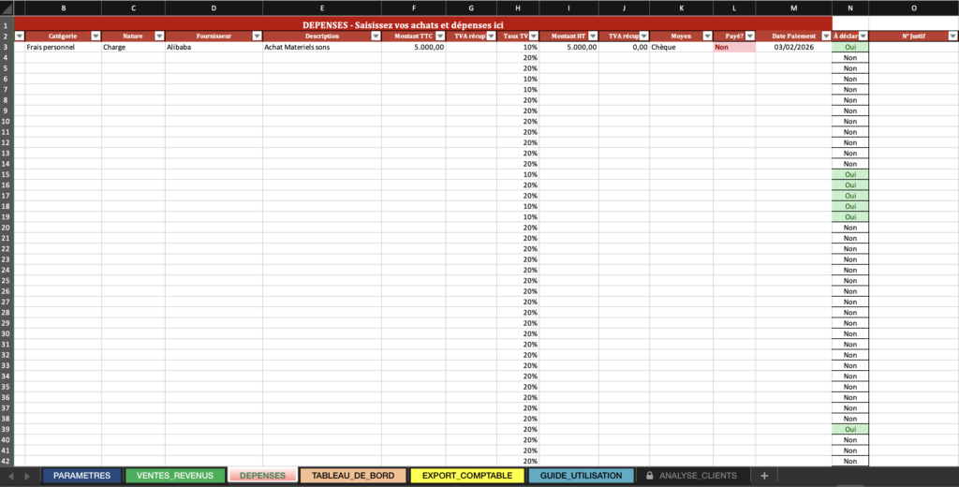Open the N° Justif filter button
Image resolution: width=959 pixels, height=487 pixels.
tap(952, 36)
